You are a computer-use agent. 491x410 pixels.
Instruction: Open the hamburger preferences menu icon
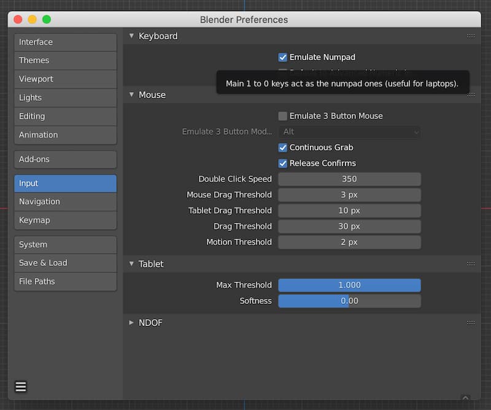point(21,387)
